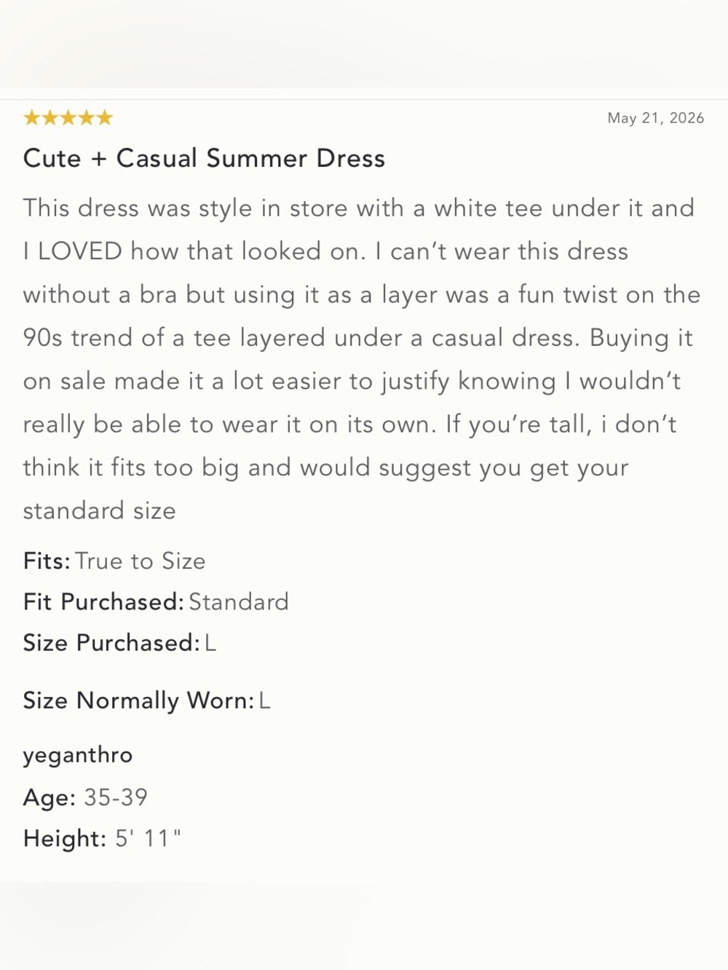Click the first gold rating star
Viewport: 728px width, 970px height.
point(32,118)
